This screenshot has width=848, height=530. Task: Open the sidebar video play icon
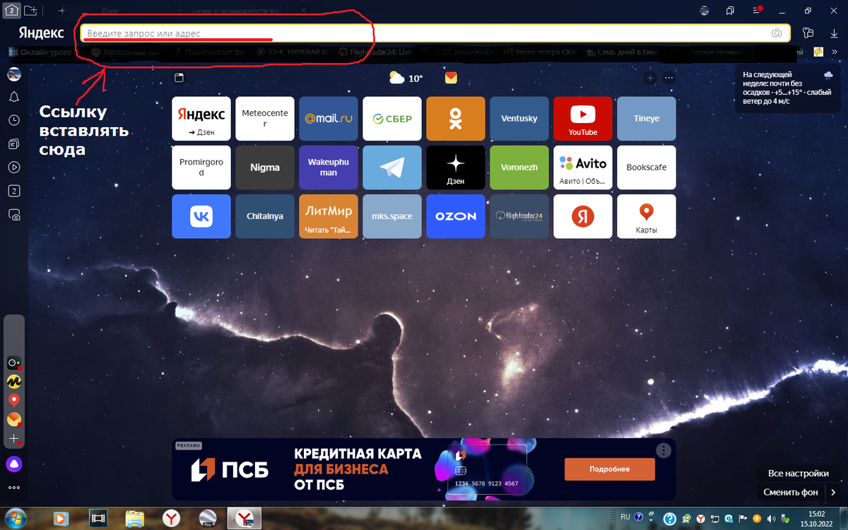point(13,167)
